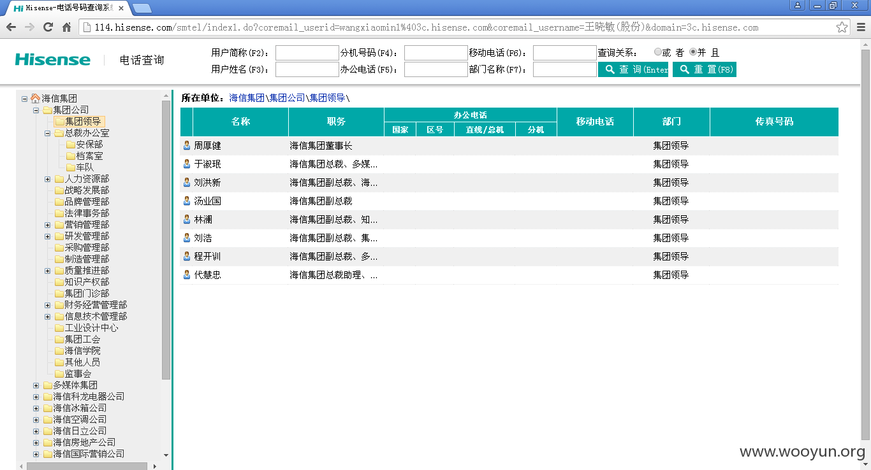Select 集团领导 in the tree
Image resolution: width=871 pixels, height=470 pixels.
click(x=83, y=122)
